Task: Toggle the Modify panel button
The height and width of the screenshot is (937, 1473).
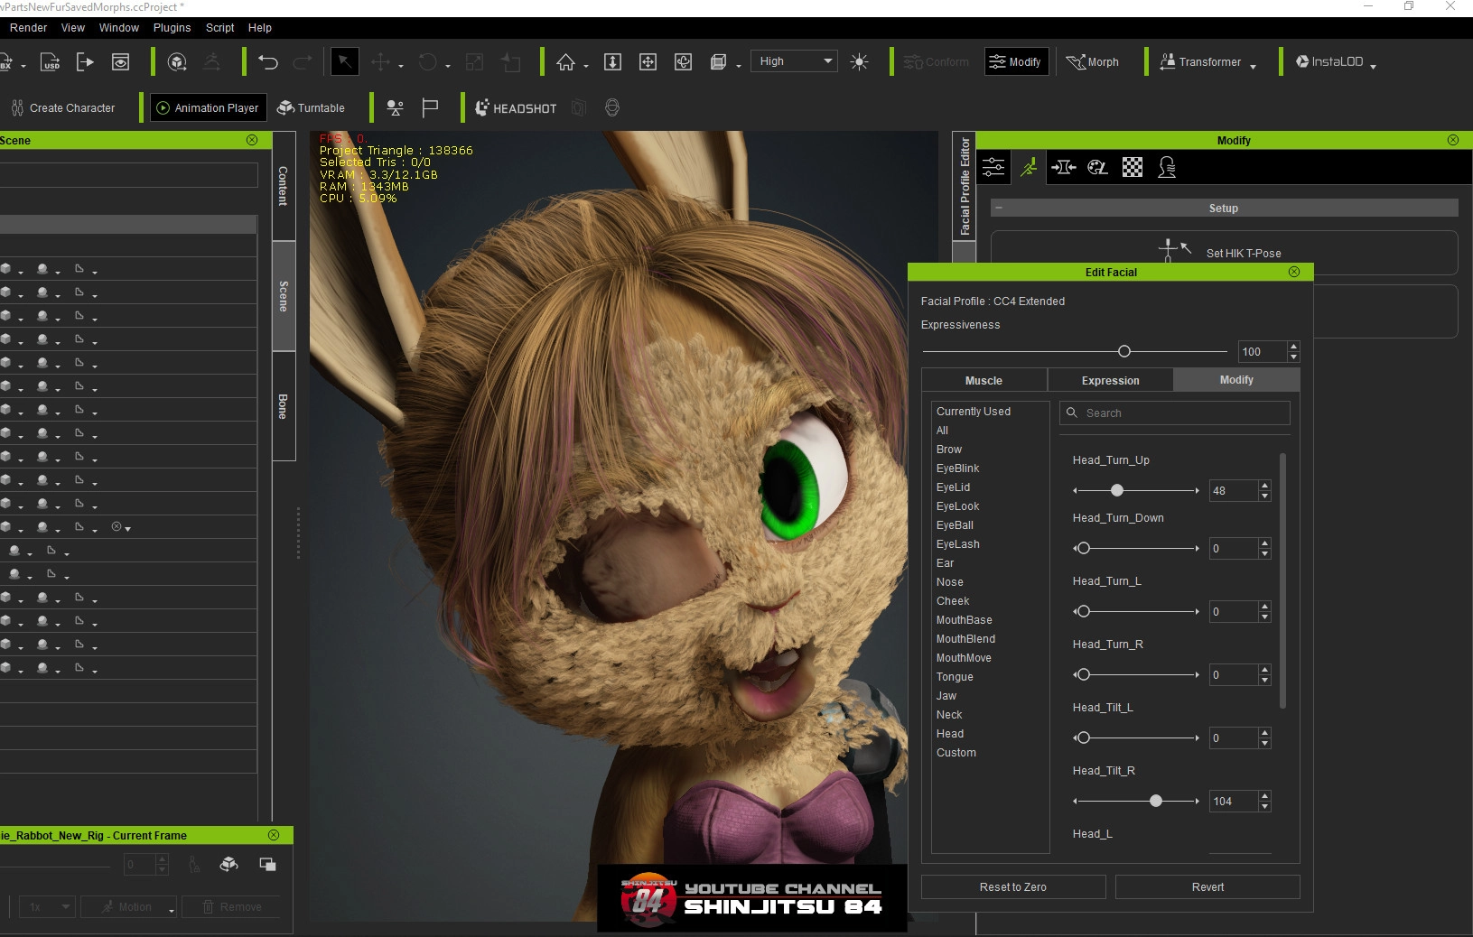Action: click(1016, 62)
